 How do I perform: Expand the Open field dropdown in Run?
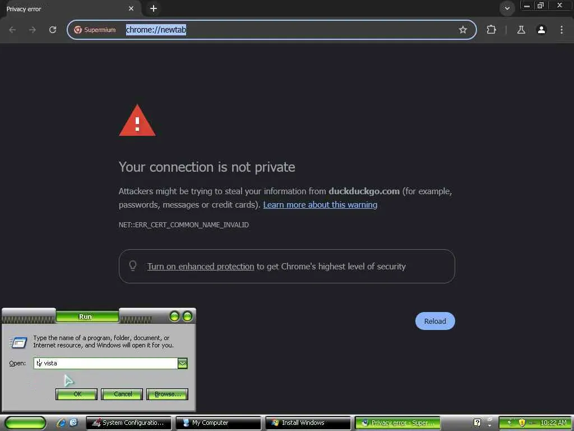point(182,363)
